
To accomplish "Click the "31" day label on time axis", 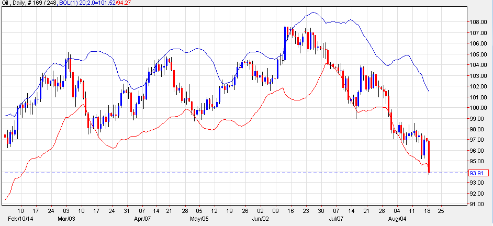I will click(127, 213).
